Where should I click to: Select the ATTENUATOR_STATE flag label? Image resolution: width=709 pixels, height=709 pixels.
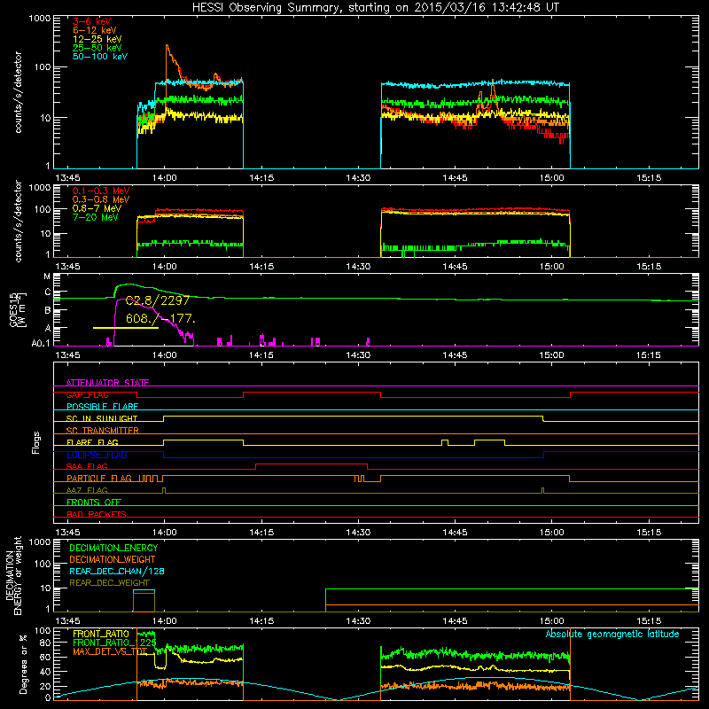pos(107,383)
